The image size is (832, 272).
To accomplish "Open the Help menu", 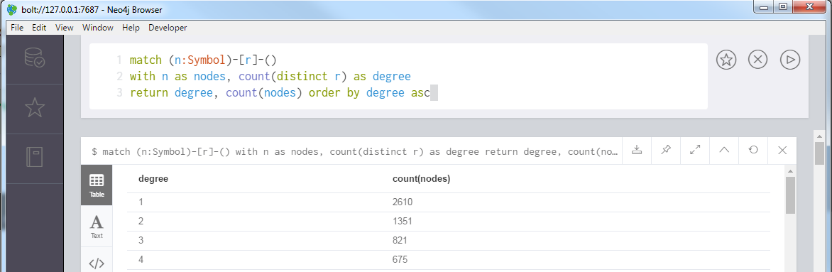I will [131, 28].
